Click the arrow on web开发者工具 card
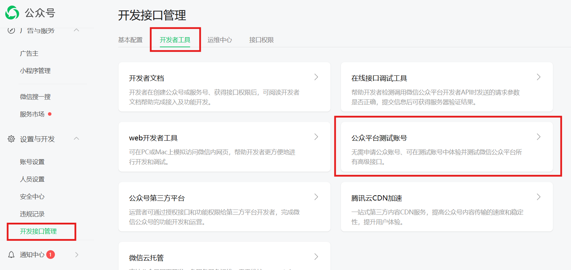The width and height of the screenshot is (571, 270). coord(316,137)
